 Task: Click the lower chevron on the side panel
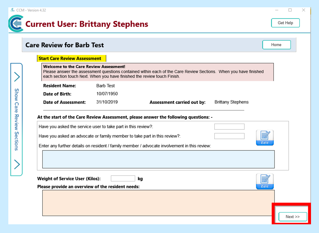[x=17, y=164]
